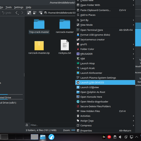Click the Open Media-downloader icon
Image resolution: width=141 pixels, height=141 pixels.
point(78,102)
